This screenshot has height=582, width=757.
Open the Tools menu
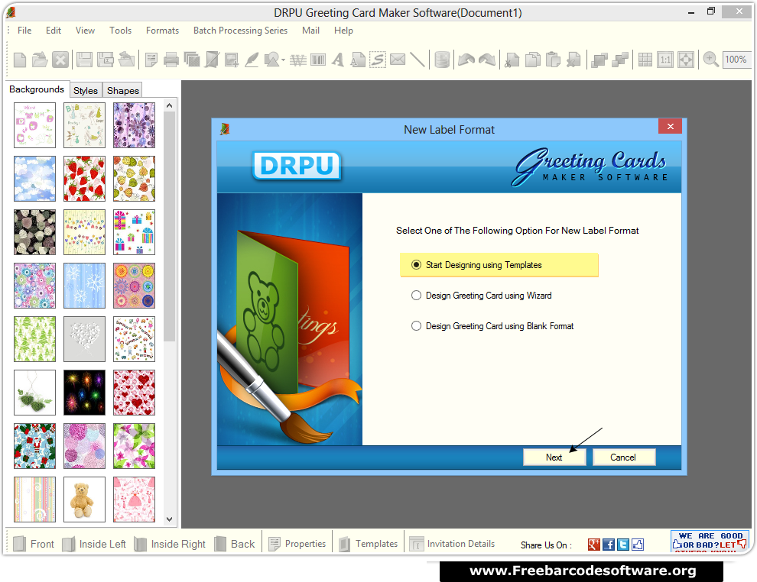tap(120, 31)
